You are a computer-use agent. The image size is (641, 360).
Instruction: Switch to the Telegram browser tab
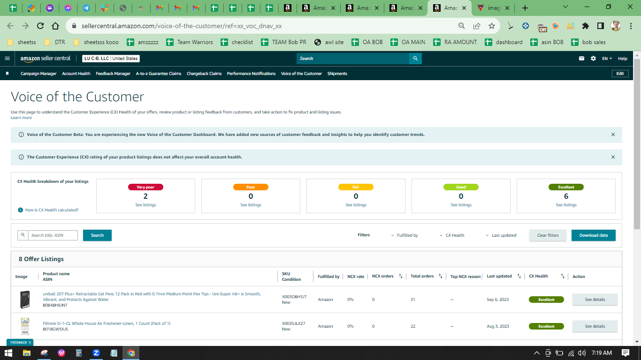click(86, 8)
